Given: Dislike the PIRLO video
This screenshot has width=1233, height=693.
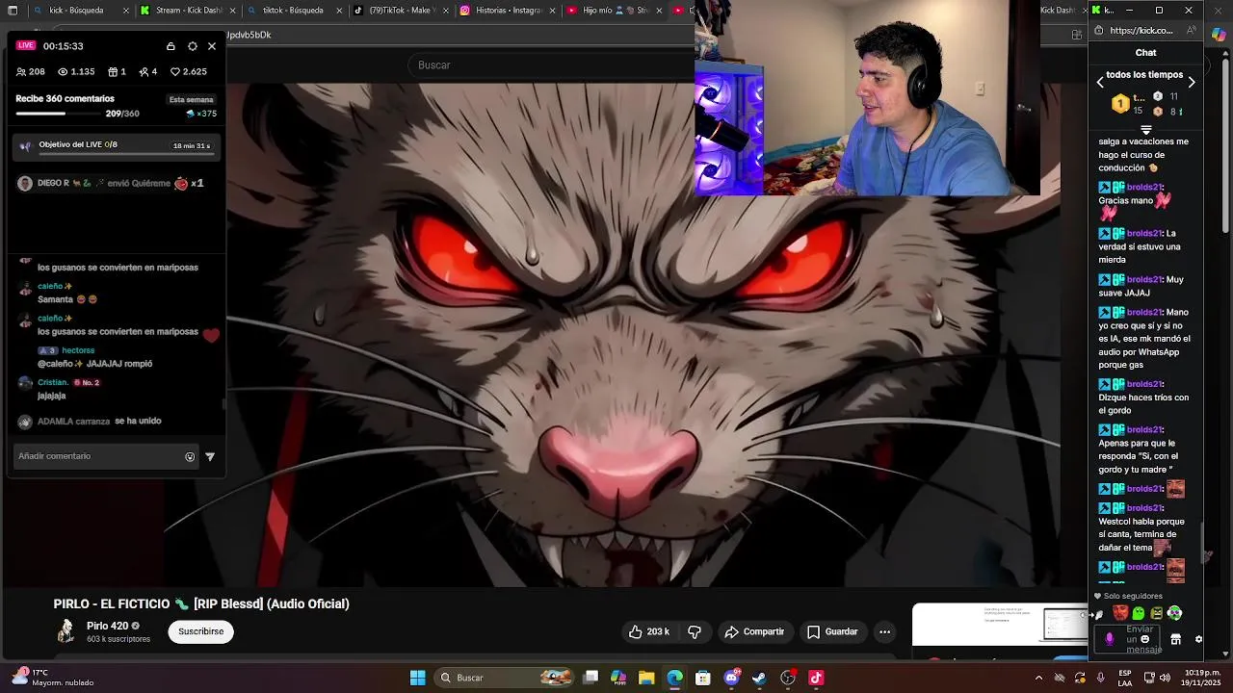Looking at the screenshot, I should click(695, 631).
